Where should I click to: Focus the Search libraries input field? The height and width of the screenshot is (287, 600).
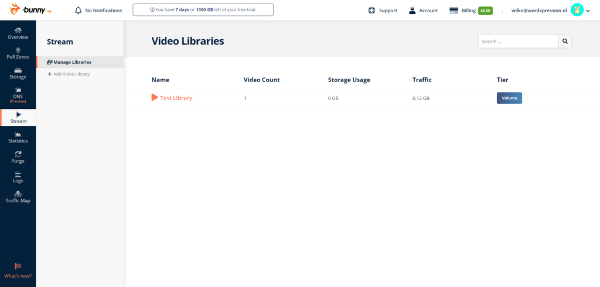click(518, 42)
